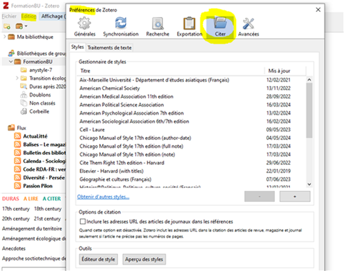Screen dimensions: 344x271
Task: Click the DURAS colored tag
Action: 11,199
